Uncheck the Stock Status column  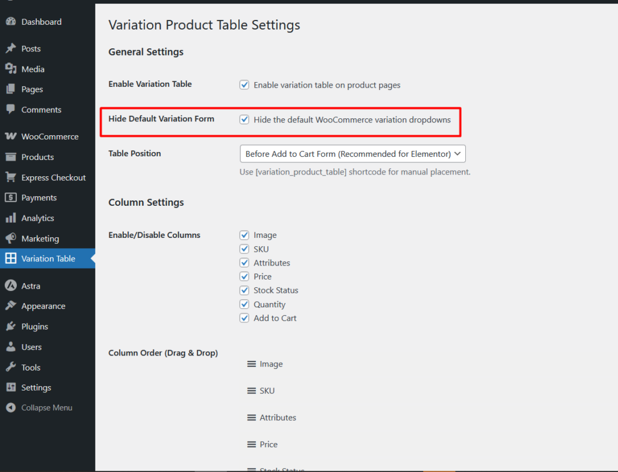tap(244, 290)
